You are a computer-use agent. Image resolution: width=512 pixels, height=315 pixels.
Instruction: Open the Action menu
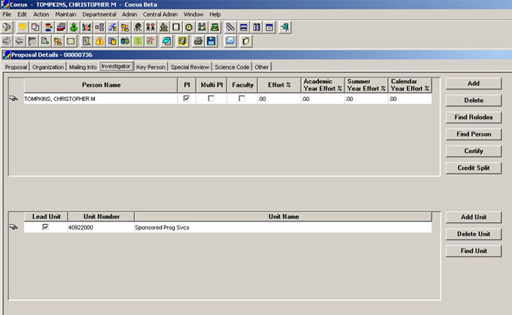[x=41, y=15]
